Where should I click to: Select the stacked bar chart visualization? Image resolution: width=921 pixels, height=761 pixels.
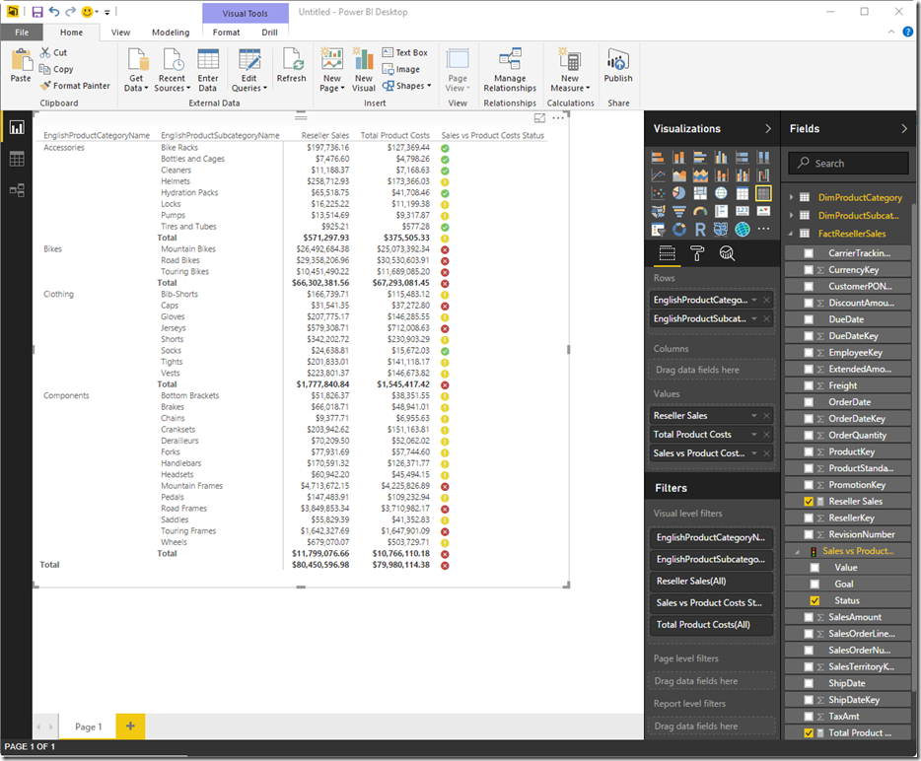pyautogui.click(x=658, y=158)
